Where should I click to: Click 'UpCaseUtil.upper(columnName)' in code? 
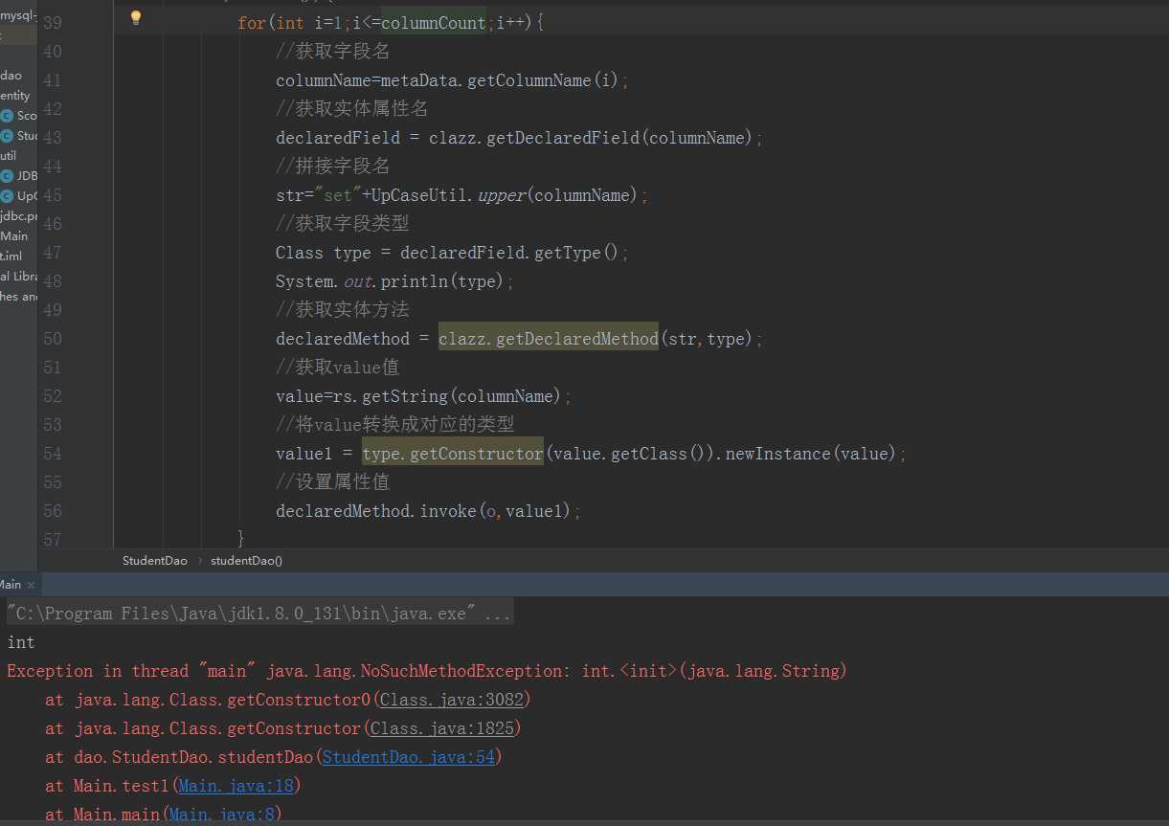click(505, 195)
